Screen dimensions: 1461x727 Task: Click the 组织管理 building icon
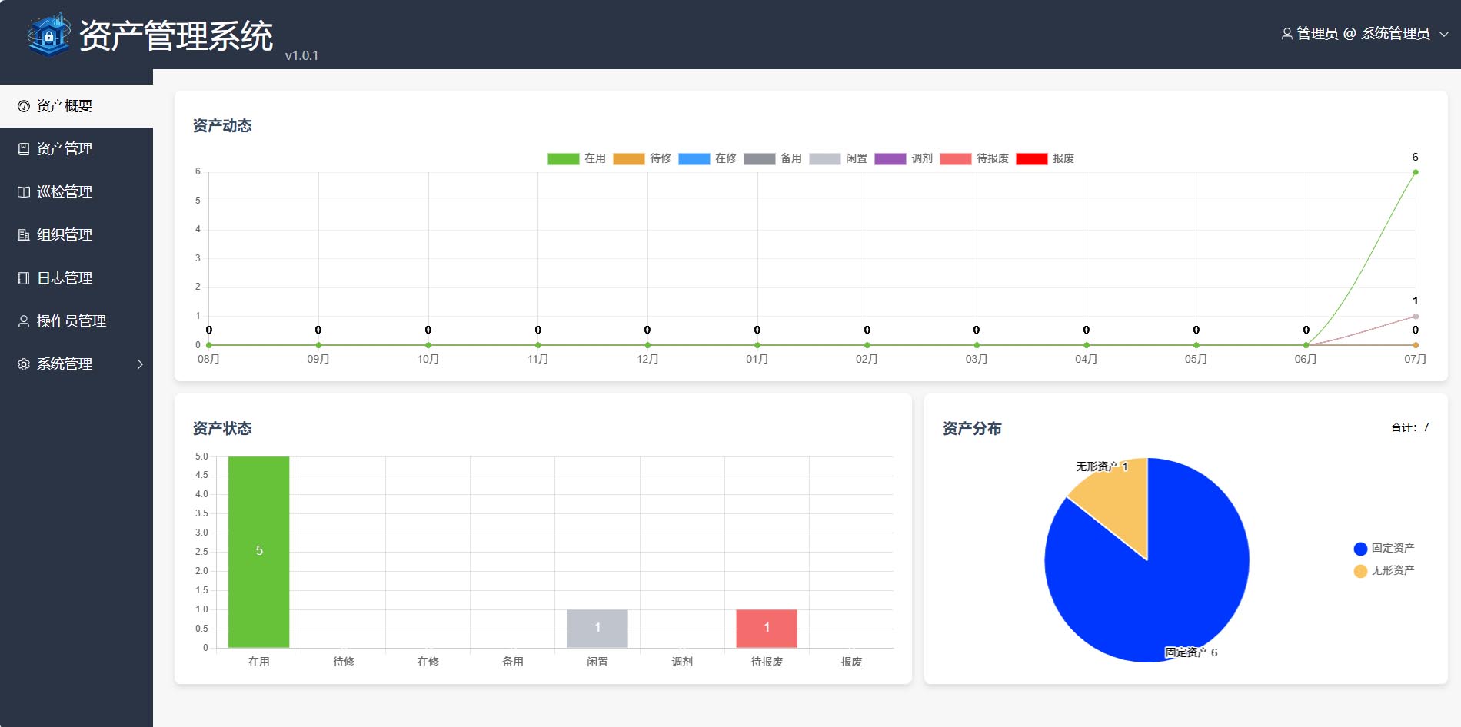point(24,235)
